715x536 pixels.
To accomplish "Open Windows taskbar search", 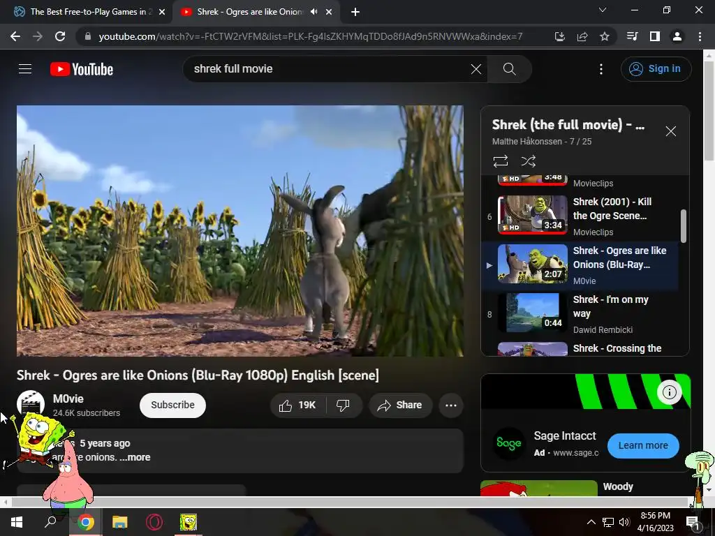I will pos(50,522).
